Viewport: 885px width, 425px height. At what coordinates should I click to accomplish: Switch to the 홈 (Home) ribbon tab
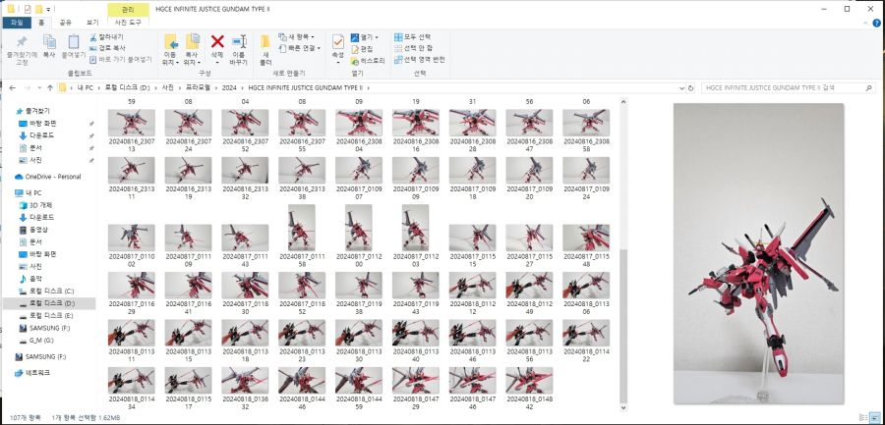(40, 23)
